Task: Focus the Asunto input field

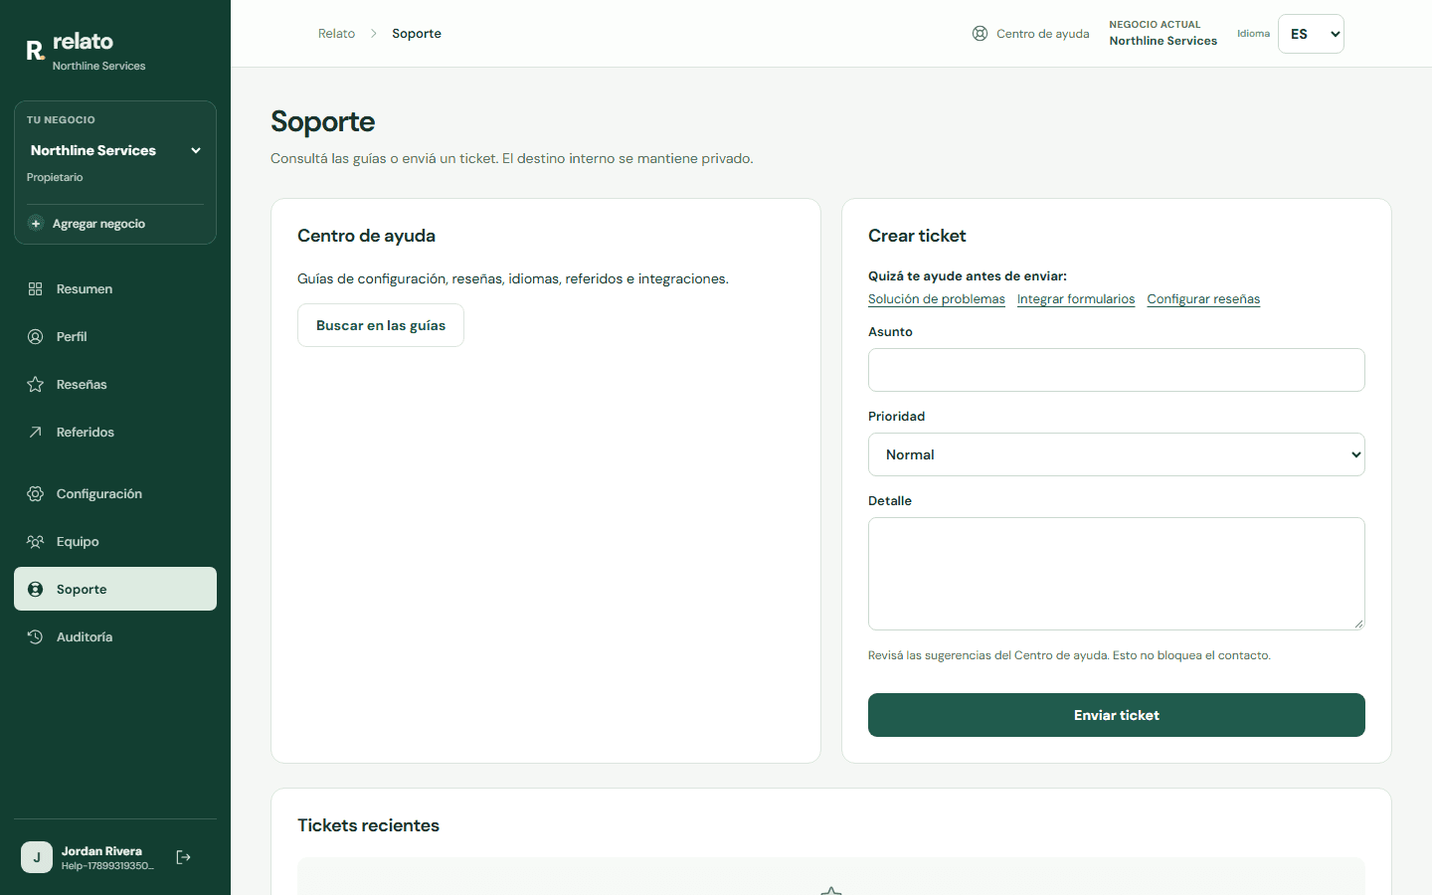Action: 1117,370
